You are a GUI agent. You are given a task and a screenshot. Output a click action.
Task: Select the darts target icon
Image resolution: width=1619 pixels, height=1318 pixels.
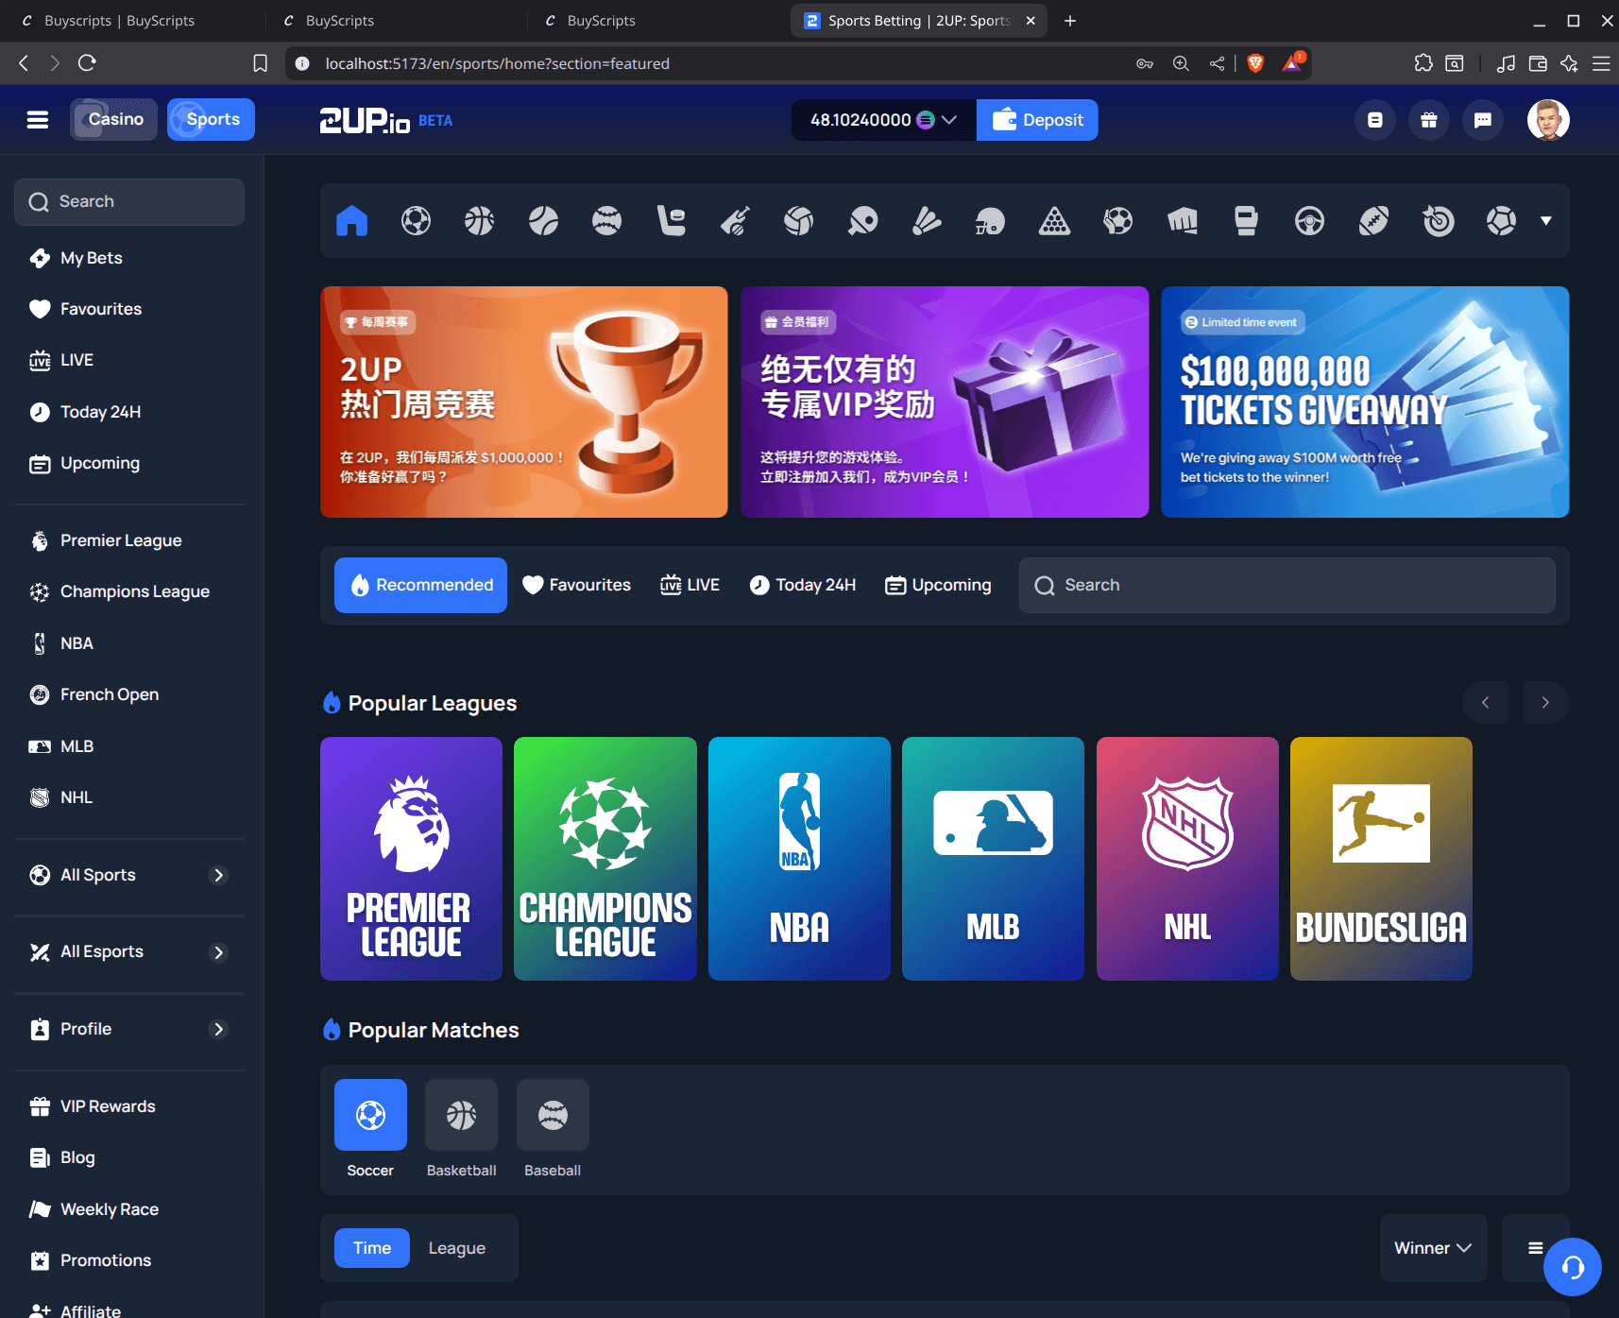tap(1438, 221)
